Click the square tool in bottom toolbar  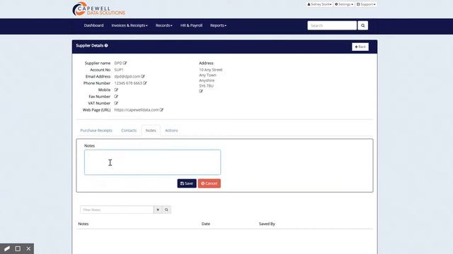pos(18,248)
